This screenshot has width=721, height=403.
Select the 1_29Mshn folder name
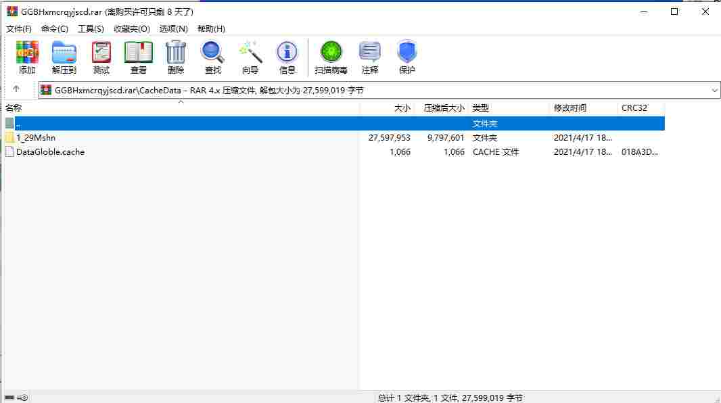(x=36, y=137)
